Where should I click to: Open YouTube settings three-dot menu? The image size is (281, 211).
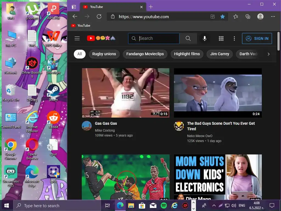pyautogui.click(x=234, y=38)
